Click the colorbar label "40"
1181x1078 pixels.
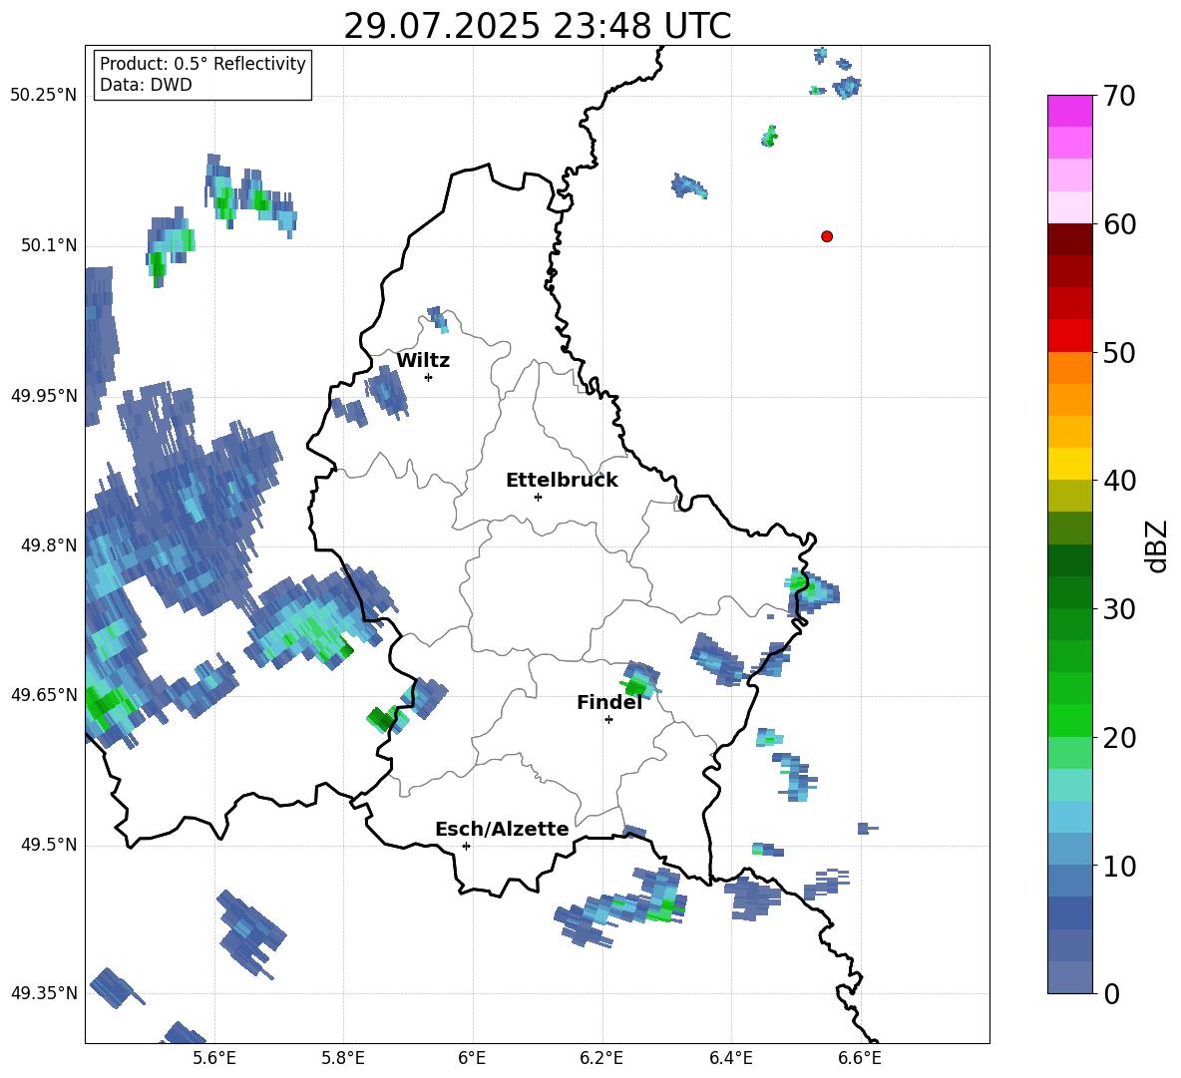click(x=1119, y=481)
